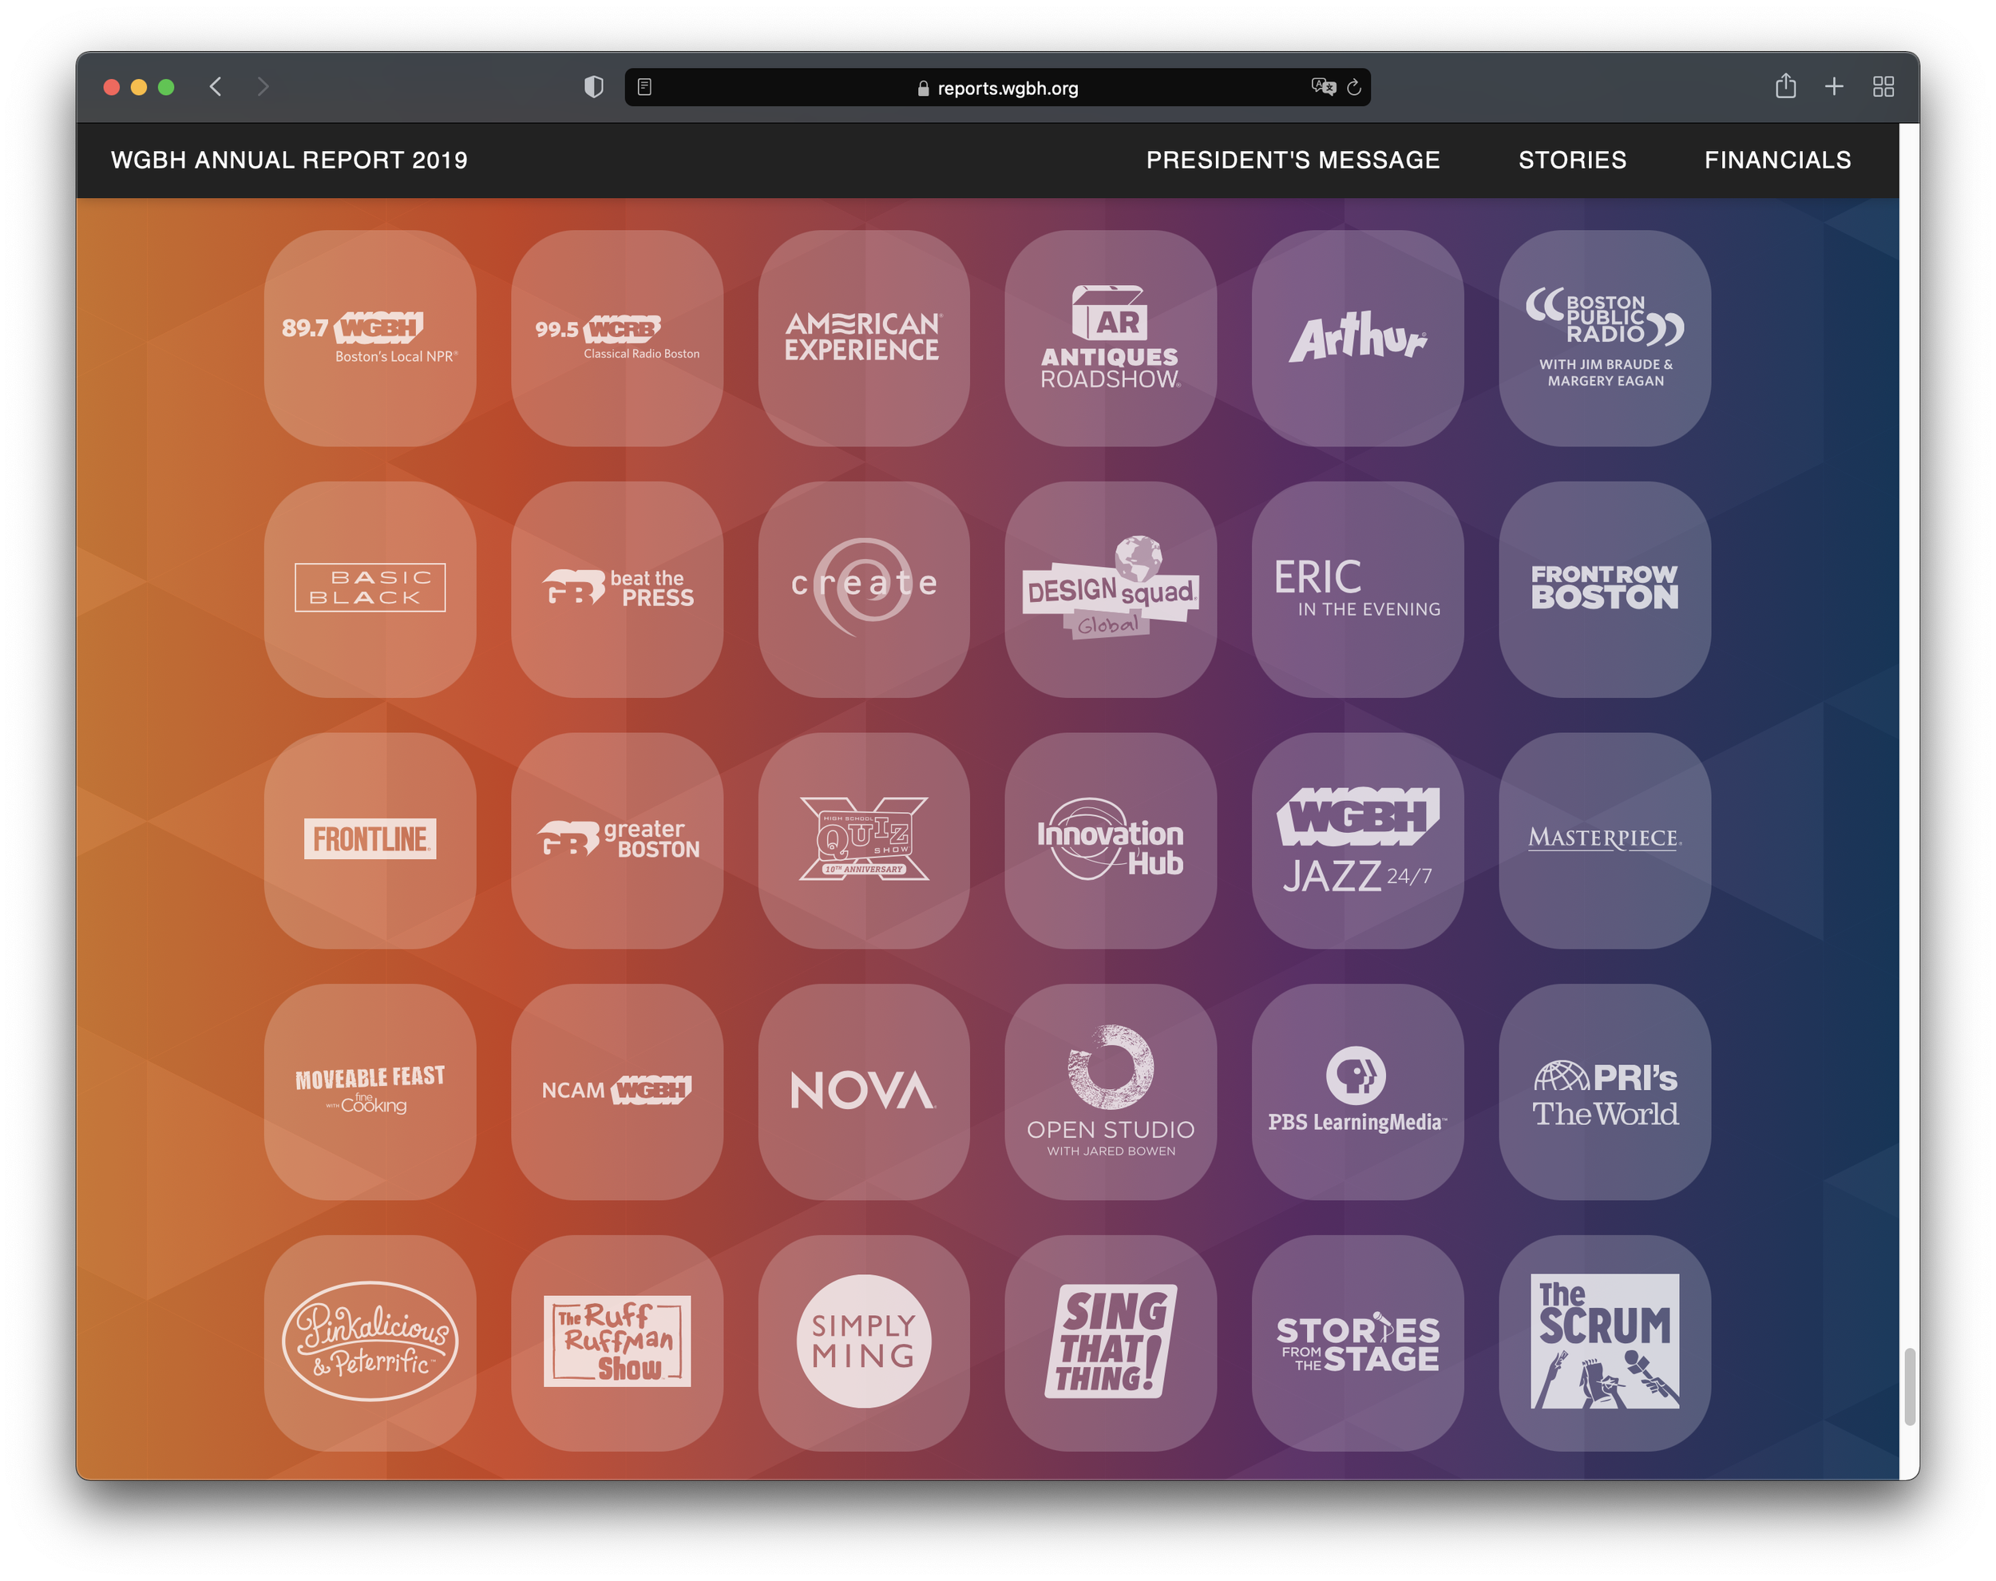Go to the Stories nav item

pos(1572,160)
